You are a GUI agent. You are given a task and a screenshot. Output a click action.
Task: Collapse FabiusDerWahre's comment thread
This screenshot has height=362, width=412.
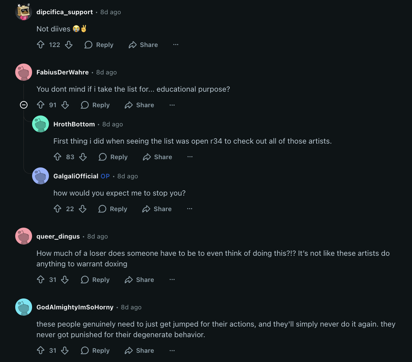[24, 105]
